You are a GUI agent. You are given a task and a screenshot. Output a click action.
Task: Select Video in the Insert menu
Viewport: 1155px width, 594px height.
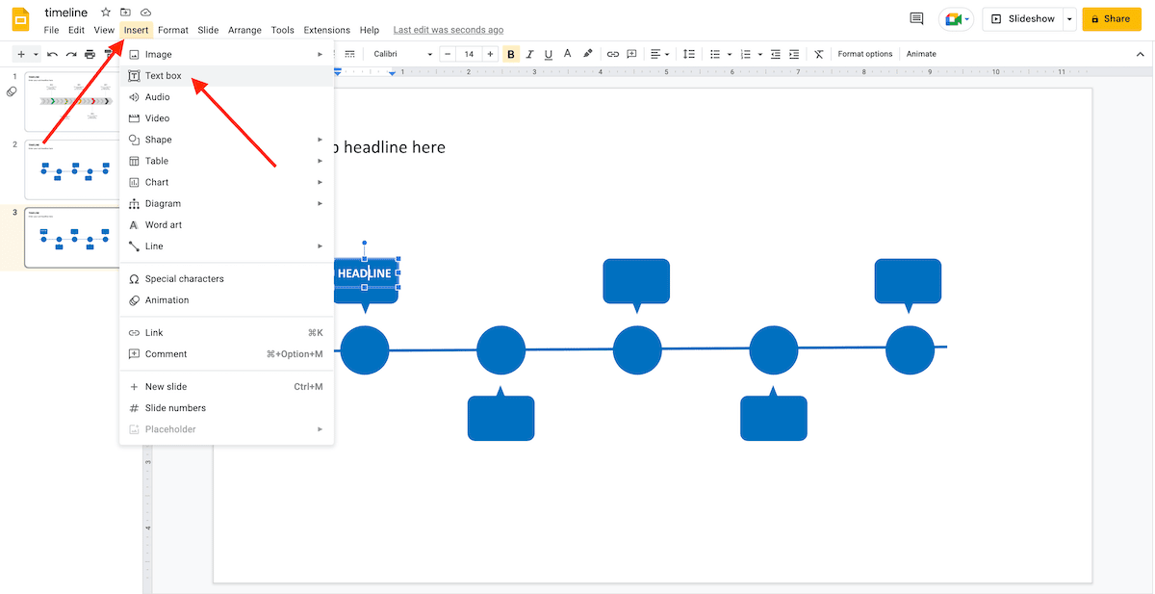pyautogui.click(x=226, y=118)
